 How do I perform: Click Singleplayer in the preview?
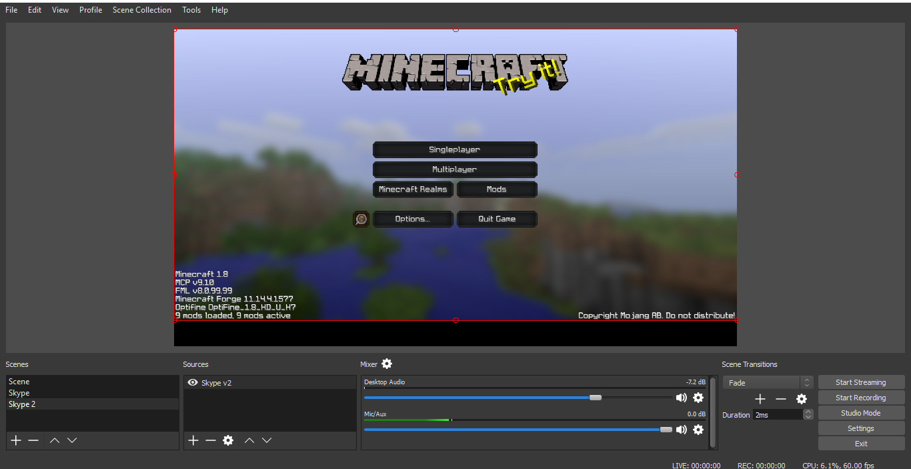[455, 149]
